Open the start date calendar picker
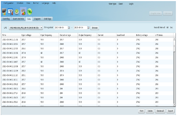Screen dimensions: 177x116 (x=69, y=28)
